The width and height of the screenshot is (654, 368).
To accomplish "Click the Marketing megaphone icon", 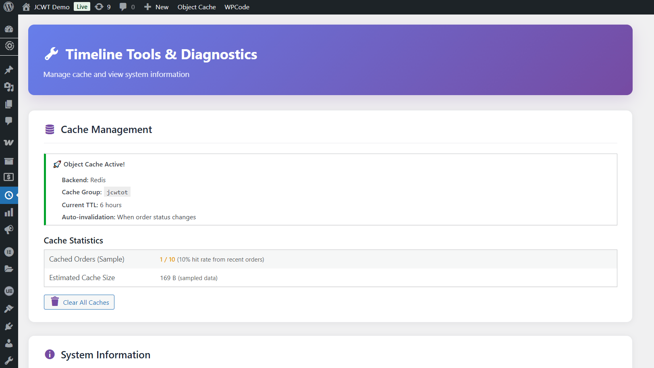I will point(9,230).
